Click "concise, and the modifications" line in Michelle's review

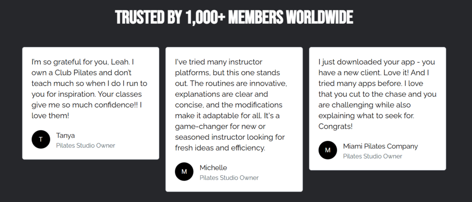click(x=229, y=105)
